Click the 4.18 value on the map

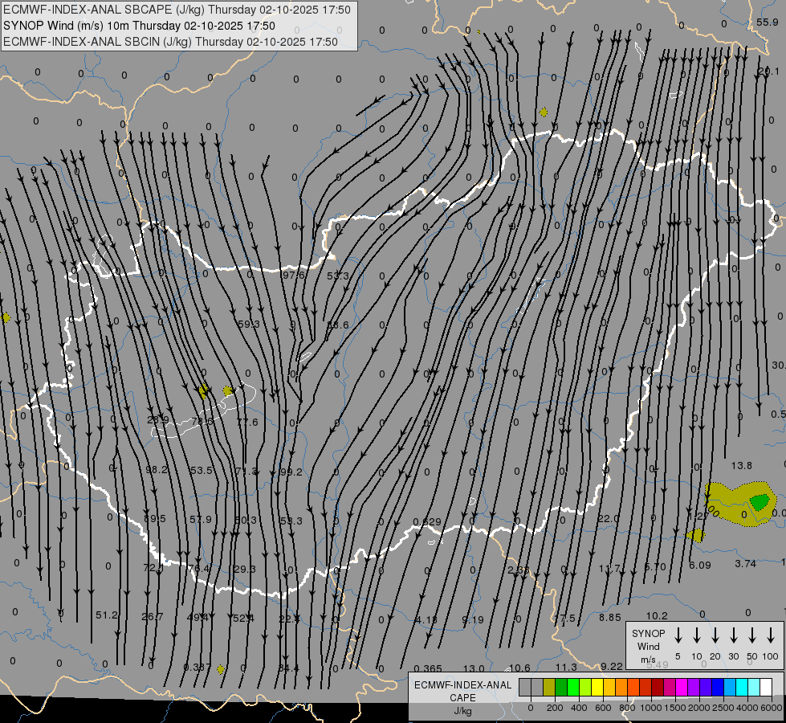pyautogui.click(x=426, y=620)
